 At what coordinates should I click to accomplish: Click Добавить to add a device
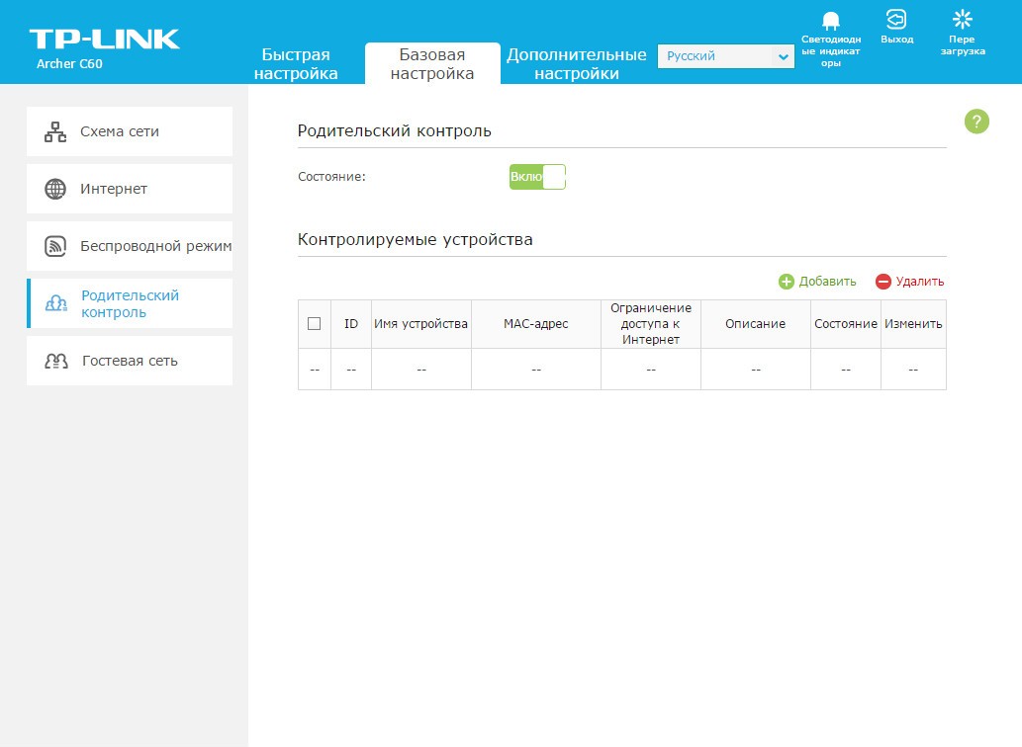click(817, 282)
